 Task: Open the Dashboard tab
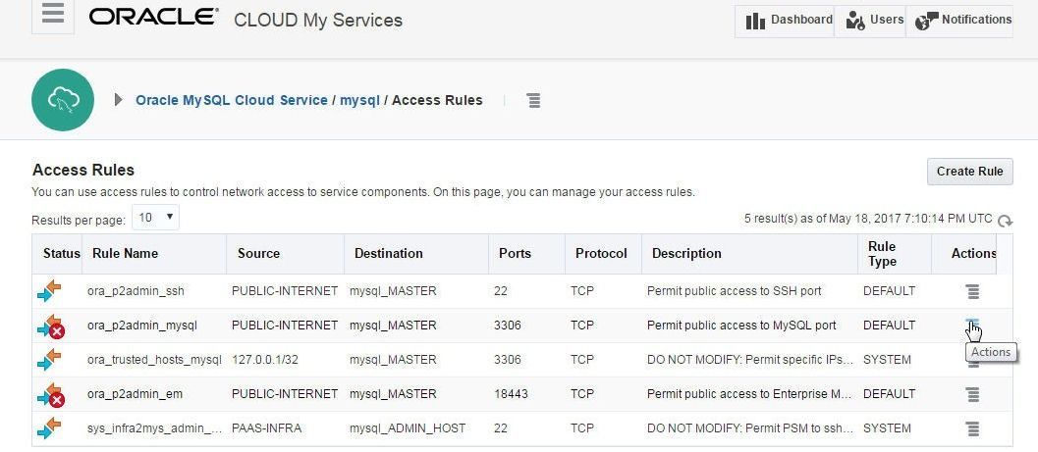(x=785, y=22)
